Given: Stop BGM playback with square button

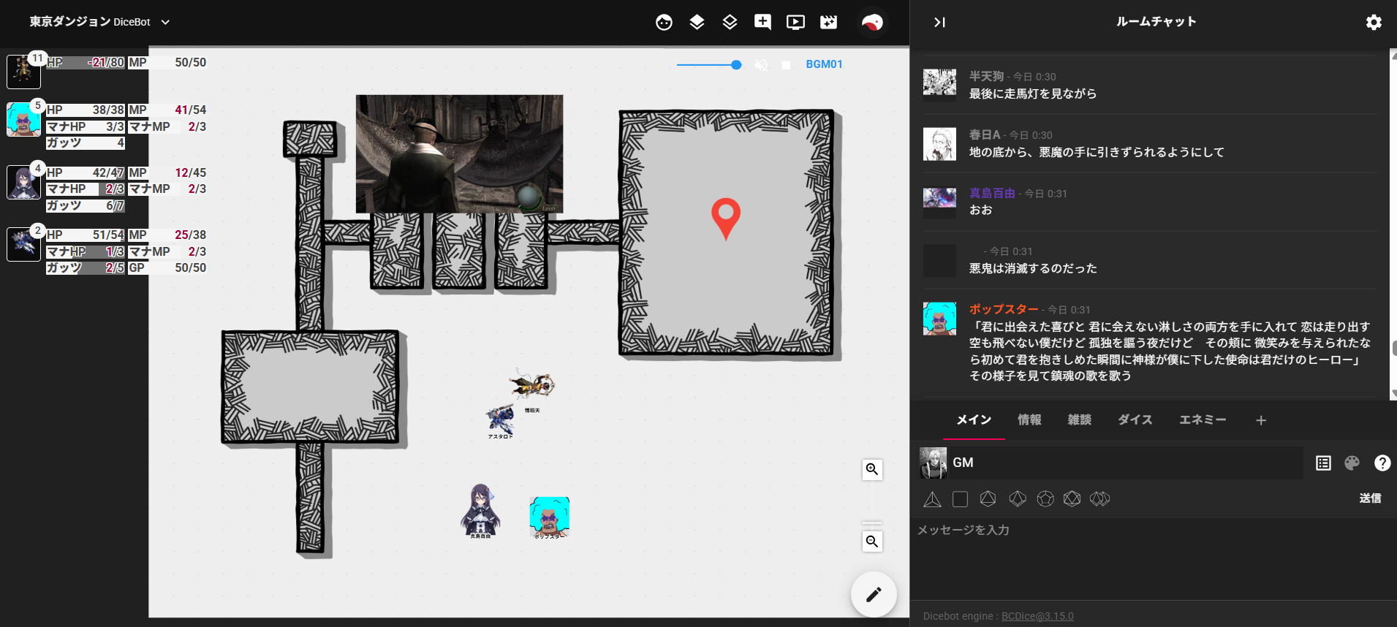Looking at the screenshot, I should coord(786,65).
